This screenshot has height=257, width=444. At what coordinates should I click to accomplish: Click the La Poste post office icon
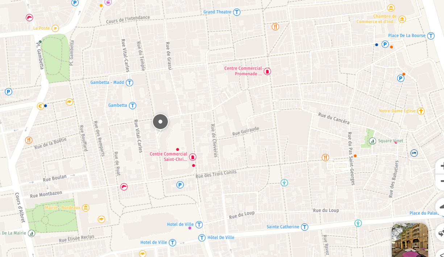[x=55, y=28]
